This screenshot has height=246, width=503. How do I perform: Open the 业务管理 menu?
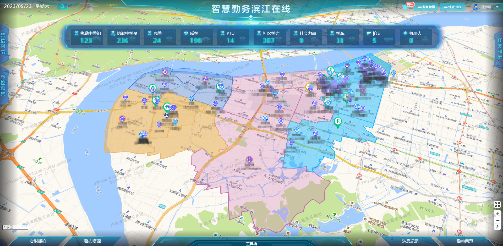pyautogui.click(x=426, y=7)
